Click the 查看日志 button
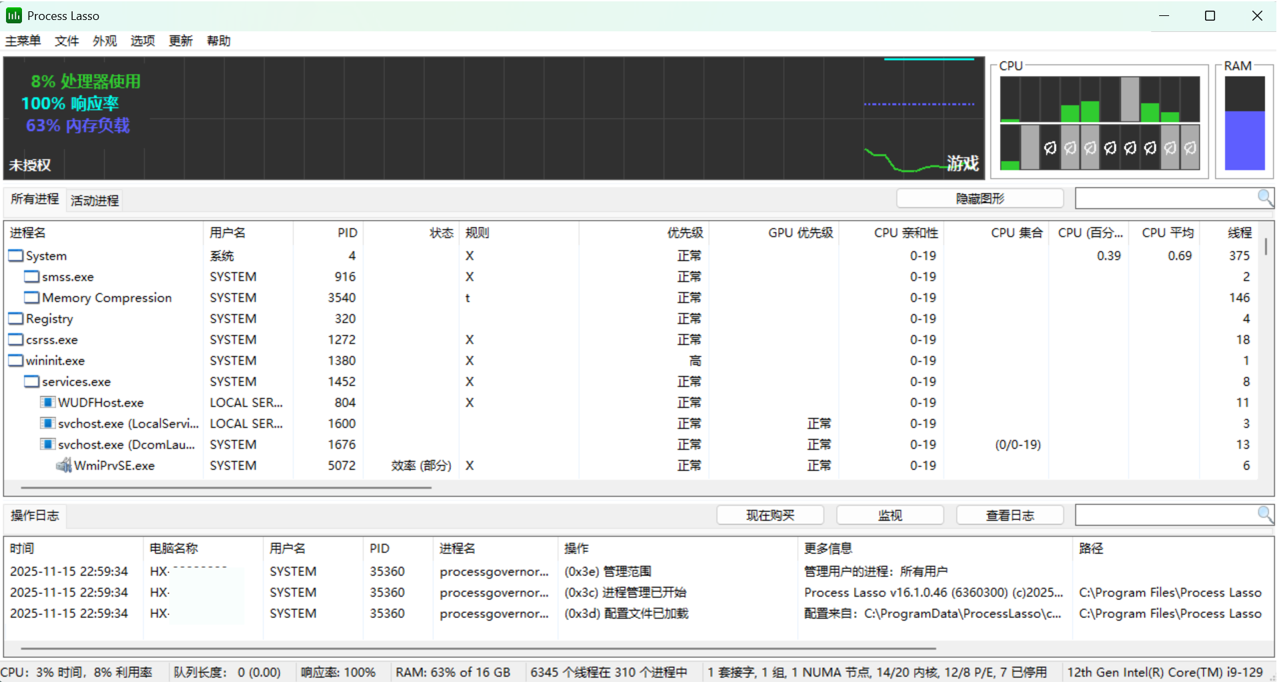1277x682 pixels. pyautogui.click(x=1009, y=515)
